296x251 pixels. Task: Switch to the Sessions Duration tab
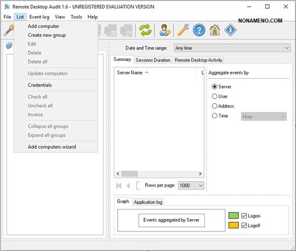(153, 60)
